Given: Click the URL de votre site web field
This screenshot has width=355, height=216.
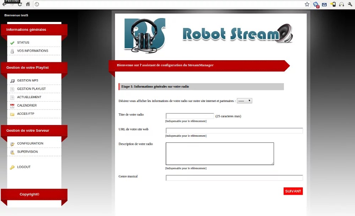Looking at the screenshot, I should coord(234,131).
